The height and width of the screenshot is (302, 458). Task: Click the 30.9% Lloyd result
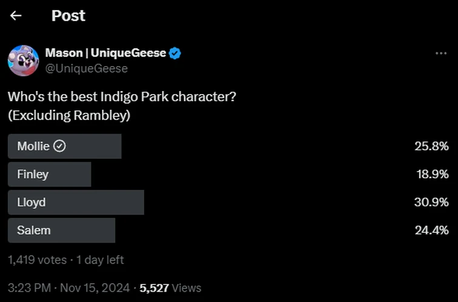(x=431, y=202)
